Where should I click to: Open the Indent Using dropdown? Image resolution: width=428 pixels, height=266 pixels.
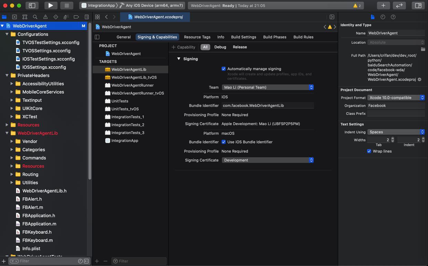(396, 132)
